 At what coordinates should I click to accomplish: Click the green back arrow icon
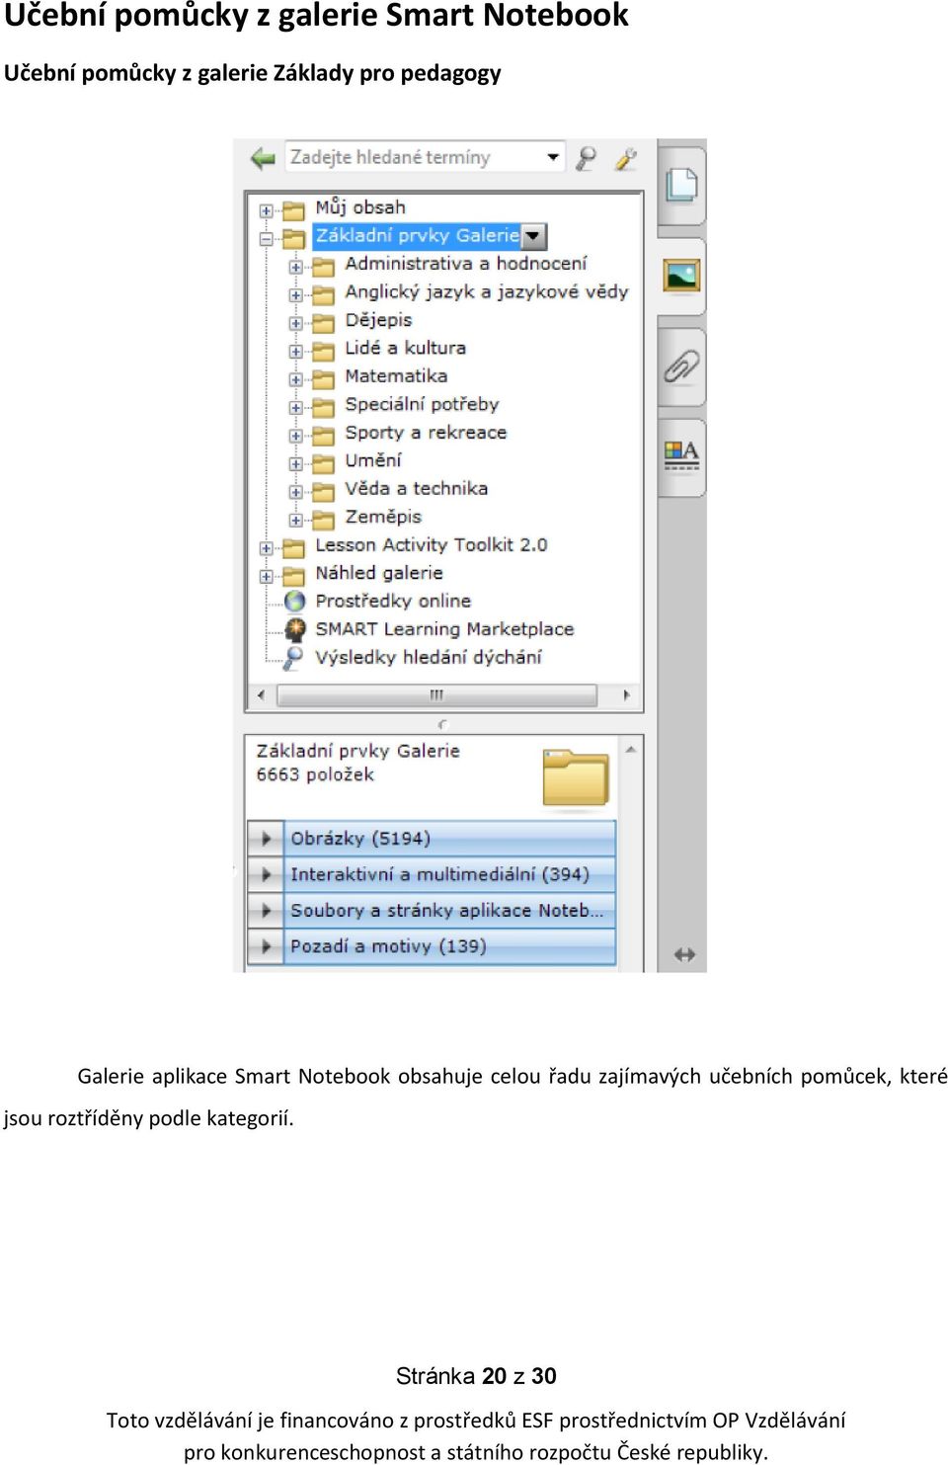tap(263, 158)
